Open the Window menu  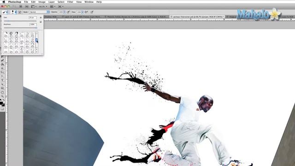pos(89,2)
